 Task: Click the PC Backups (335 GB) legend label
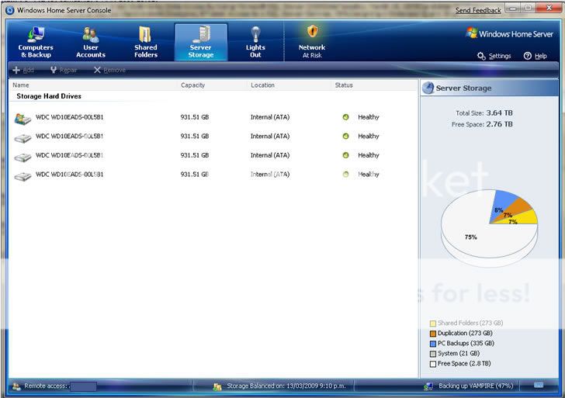[x=466, y=343]
